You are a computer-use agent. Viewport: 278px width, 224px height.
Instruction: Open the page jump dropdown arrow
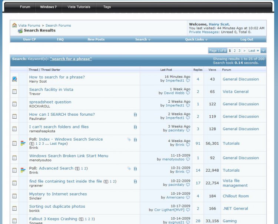(x=264, y=50)
